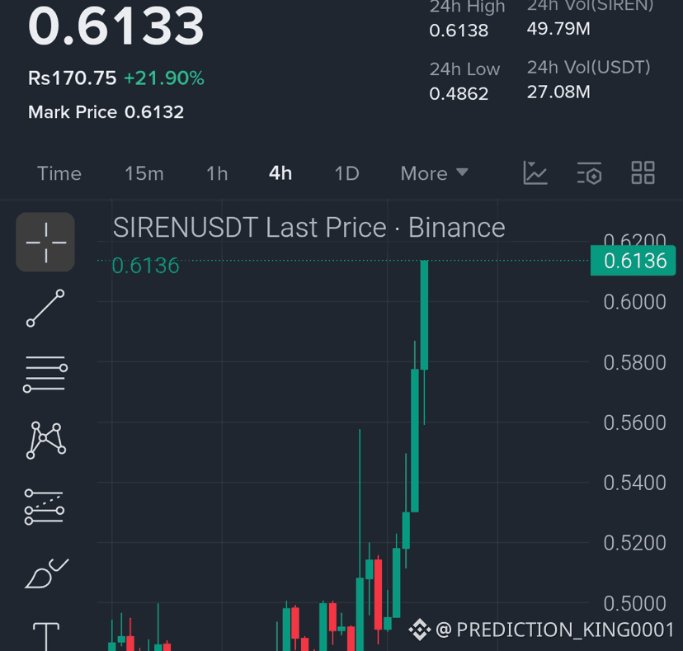Select the Fibonacci retracement lines tool
The image size is (683, 651).
[45, 507]
